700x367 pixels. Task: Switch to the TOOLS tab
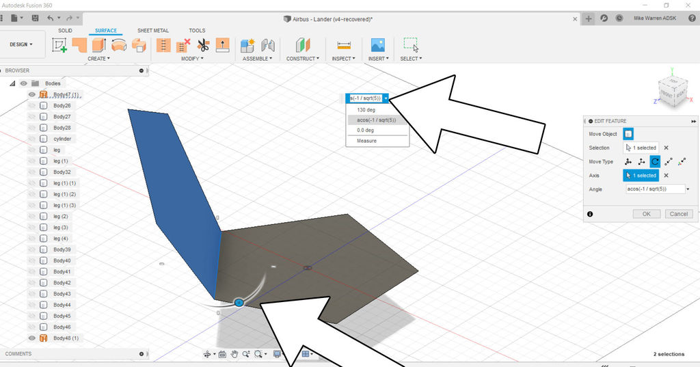197,30
